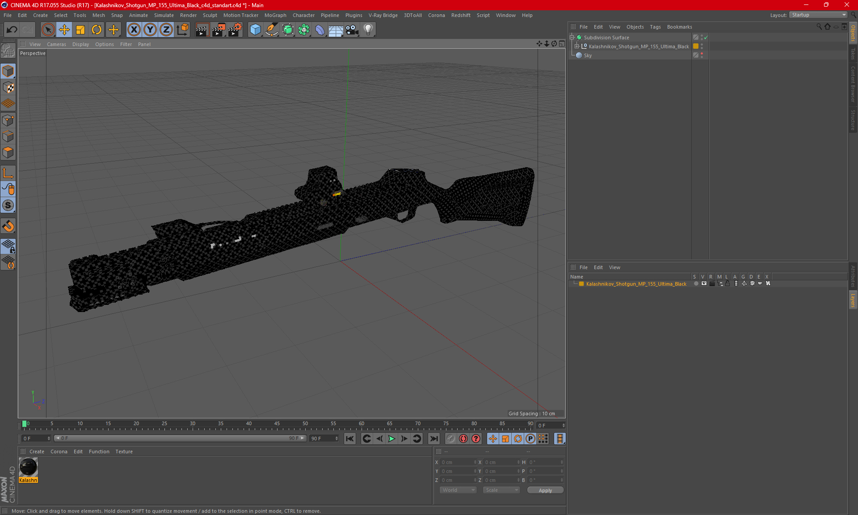Open the Content Browser side tab

tap(853, 84)
